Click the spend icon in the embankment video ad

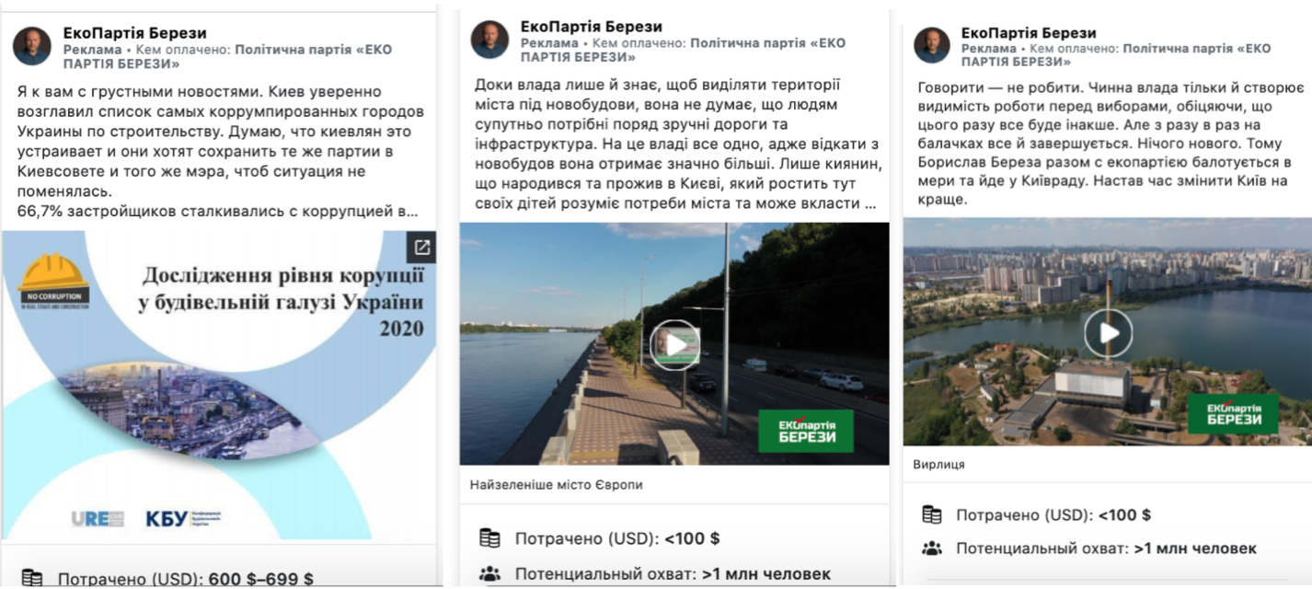click(489, 538)
